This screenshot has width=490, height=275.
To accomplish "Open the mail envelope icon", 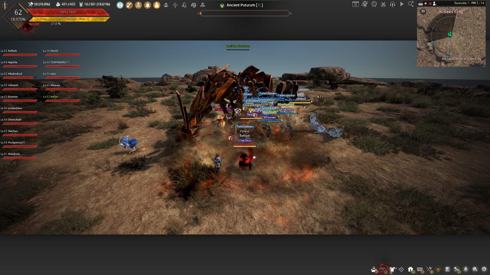I will click(420, 269).
